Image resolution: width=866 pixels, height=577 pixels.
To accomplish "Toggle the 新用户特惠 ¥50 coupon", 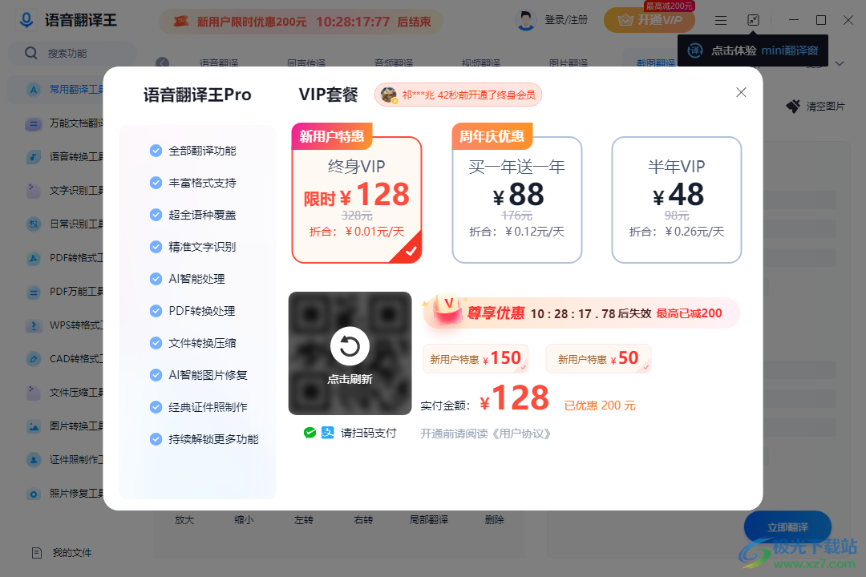I will tap(598, 358).
